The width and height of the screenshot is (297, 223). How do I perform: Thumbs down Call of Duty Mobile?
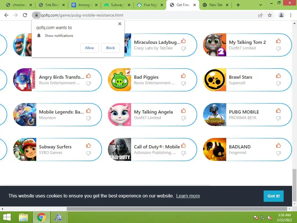point(183,153)
